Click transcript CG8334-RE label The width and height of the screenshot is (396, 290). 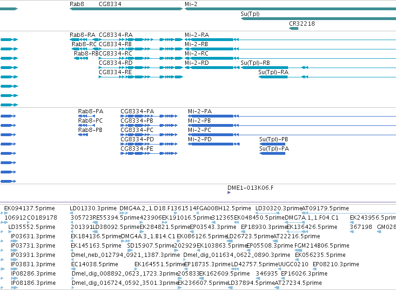[x=115, y=72]
